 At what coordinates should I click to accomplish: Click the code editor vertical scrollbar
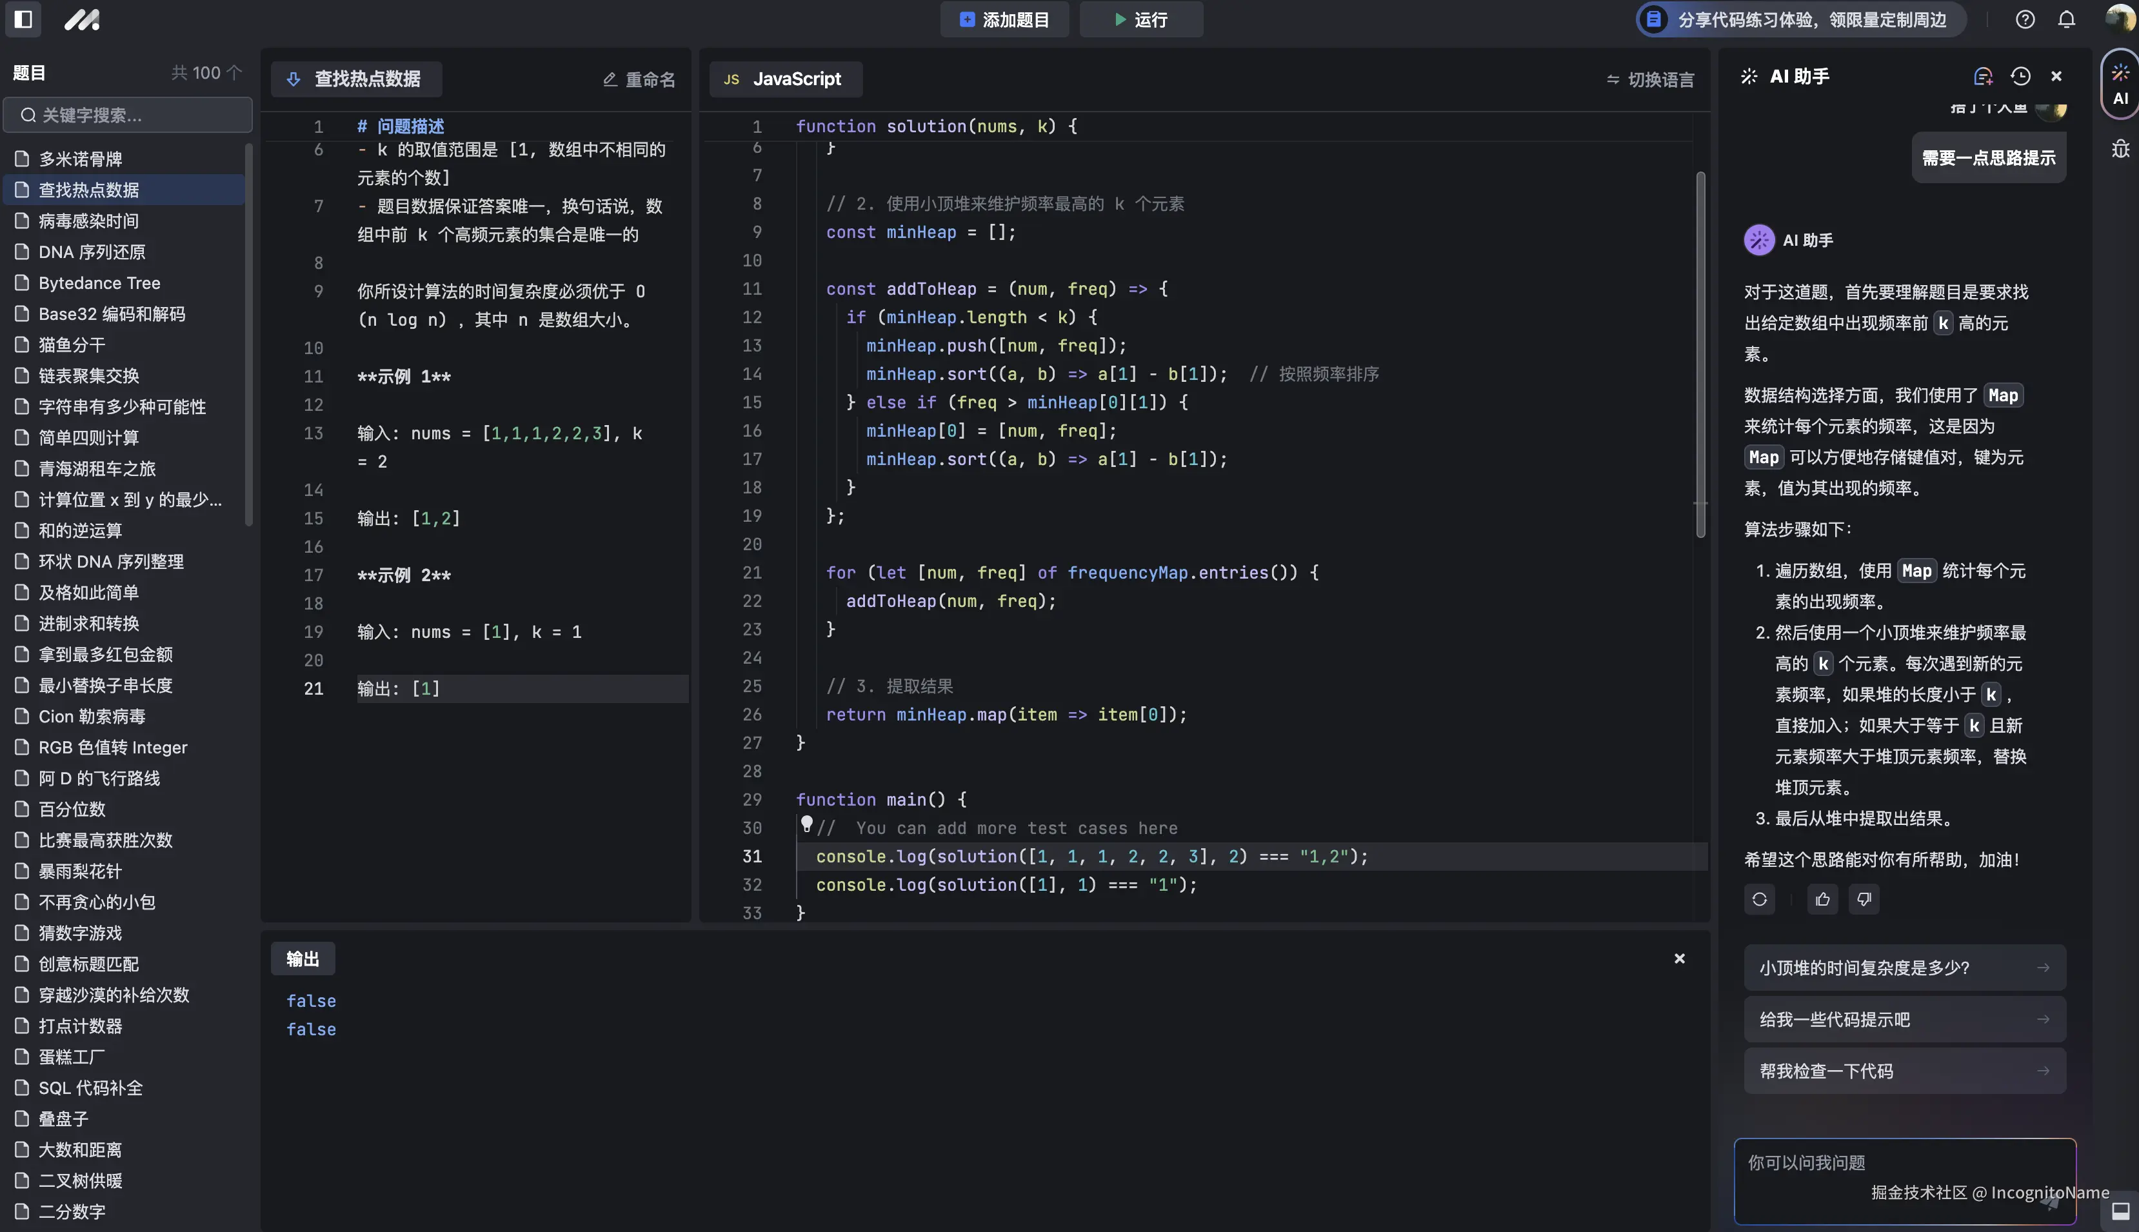(1700, 355)
